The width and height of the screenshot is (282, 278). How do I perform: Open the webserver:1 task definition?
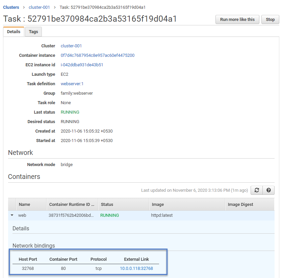point(72,84)
